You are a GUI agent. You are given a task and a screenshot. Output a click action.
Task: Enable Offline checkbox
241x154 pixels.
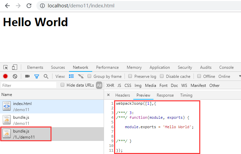click(199, 76)
